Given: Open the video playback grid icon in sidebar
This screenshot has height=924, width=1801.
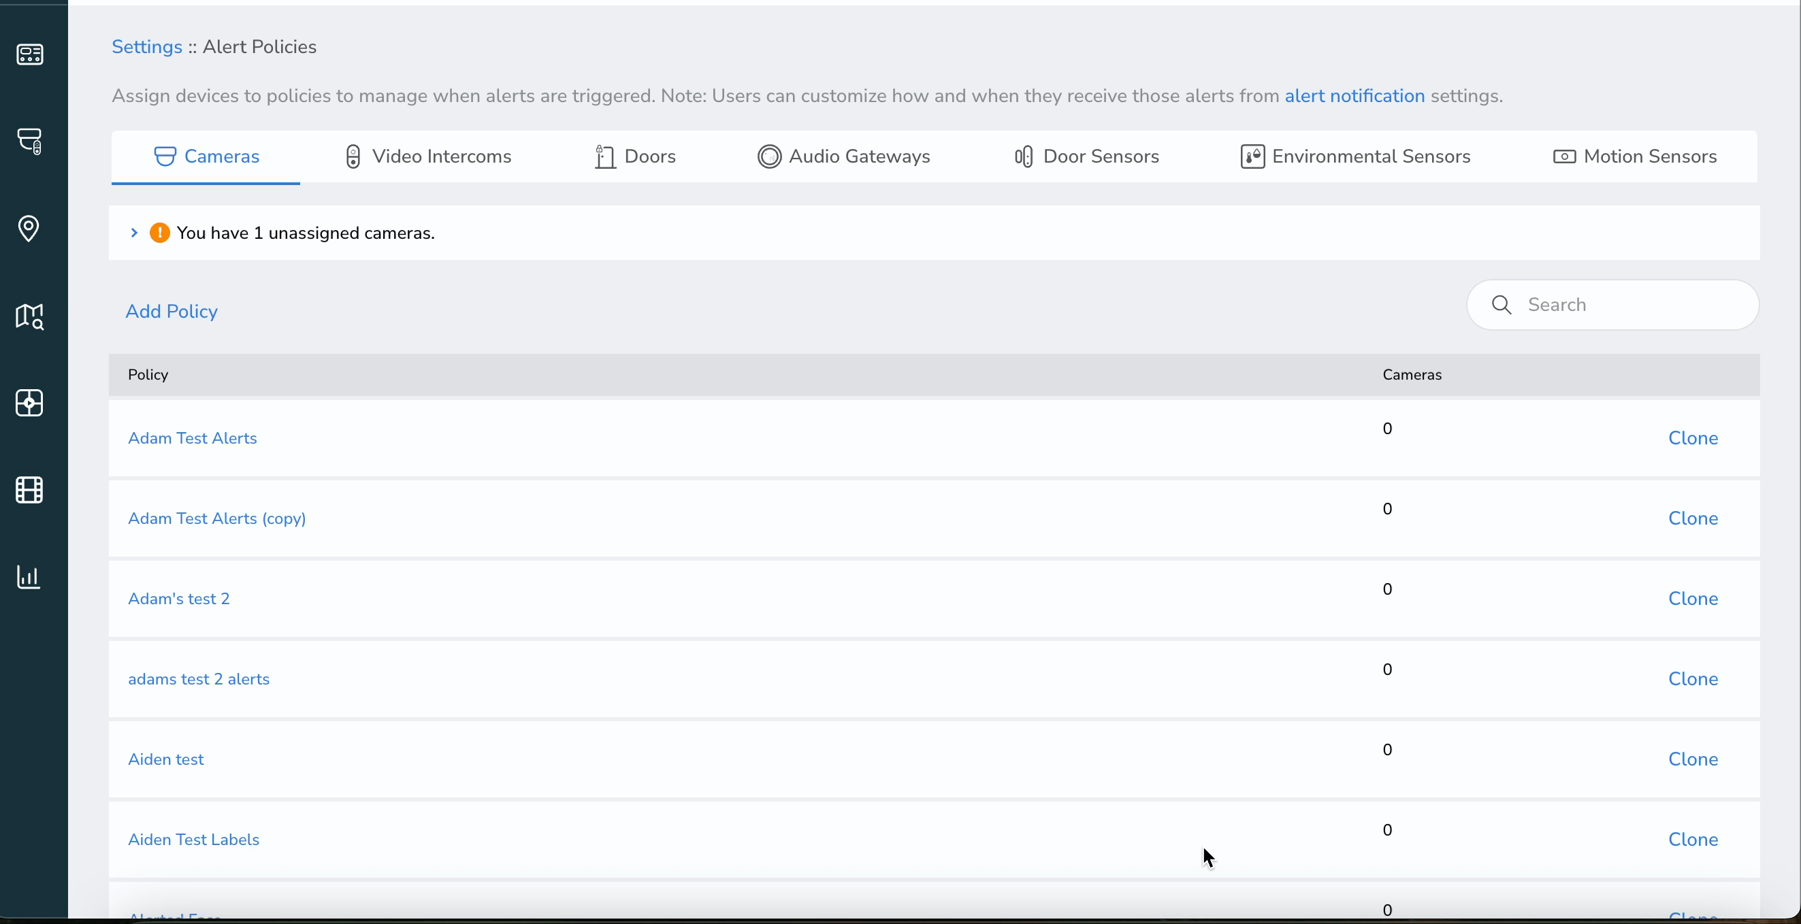Looking at the screenshot, I should 29,403.
